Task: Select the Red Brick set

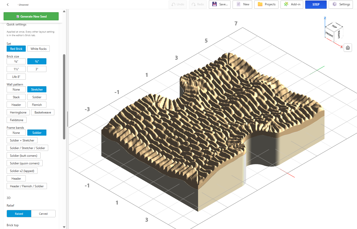Action: click(16, 49)
